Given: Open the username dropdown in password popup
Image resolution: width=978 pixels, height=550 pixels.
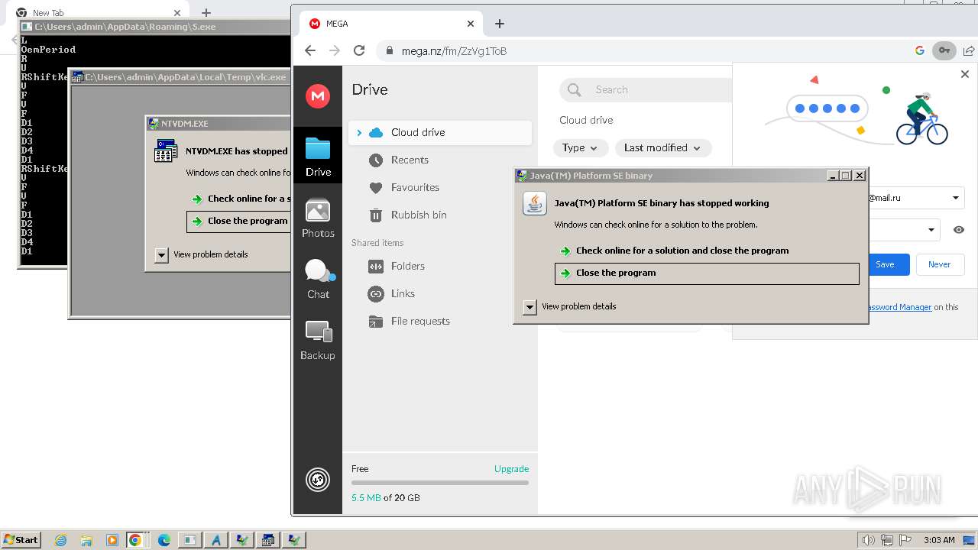Looking at the screenshot, I should click(x=955, y=198).
